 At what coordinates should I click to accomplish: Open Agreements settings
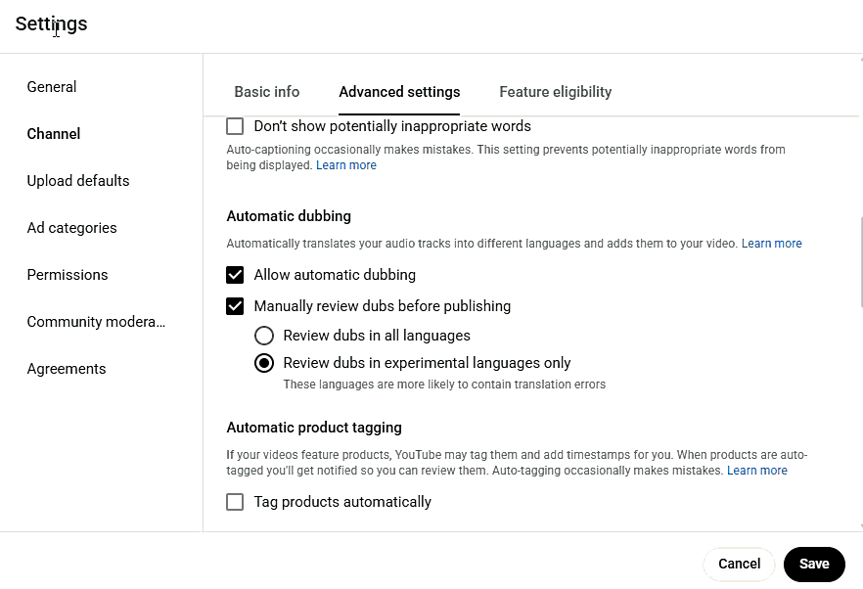tap(67, 368)
